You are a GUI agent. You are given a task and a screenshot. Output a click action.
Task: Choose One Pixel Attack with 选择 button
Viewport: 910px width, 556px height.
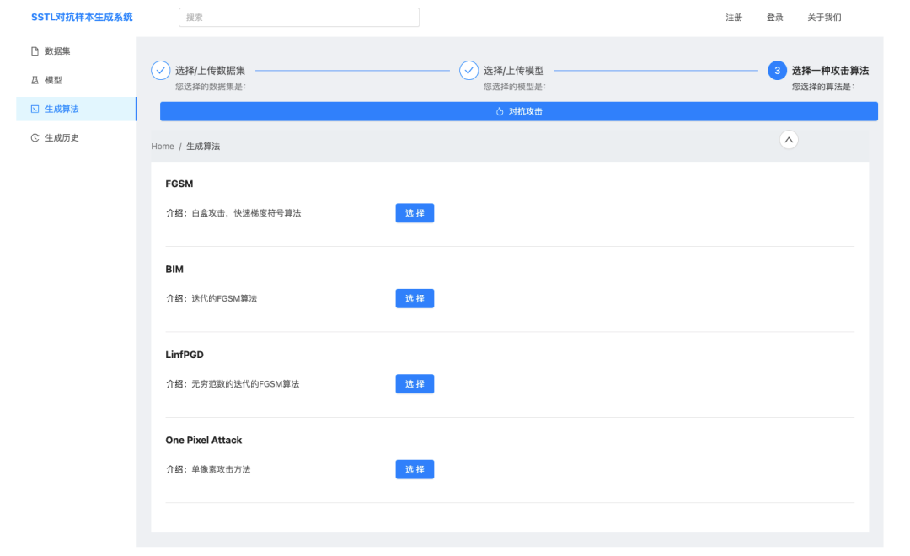[x=415, y=469]
